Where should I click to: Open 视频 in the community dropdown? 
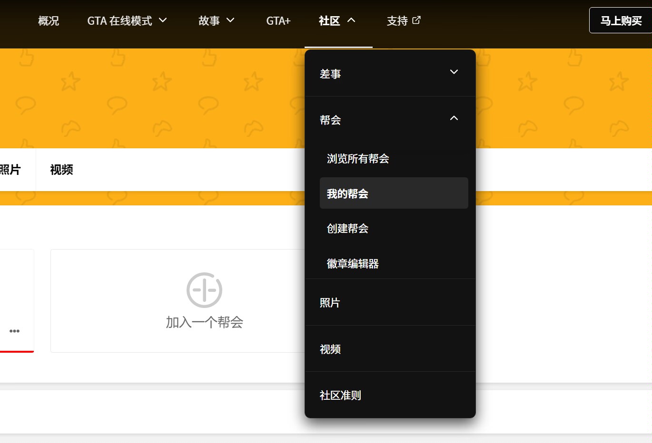point(390,349)
